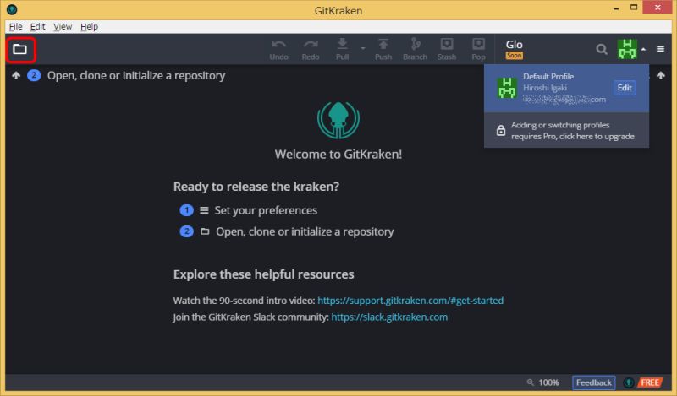The image size is (677, 396).
Task: Pop stash with the Pop button
Action: [478, 50]
